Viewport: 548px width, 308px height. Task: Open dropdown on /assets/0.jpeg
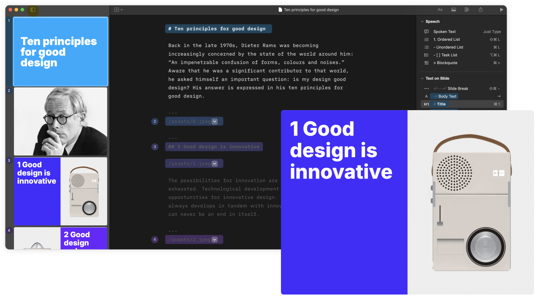click(x=215, y=121)
